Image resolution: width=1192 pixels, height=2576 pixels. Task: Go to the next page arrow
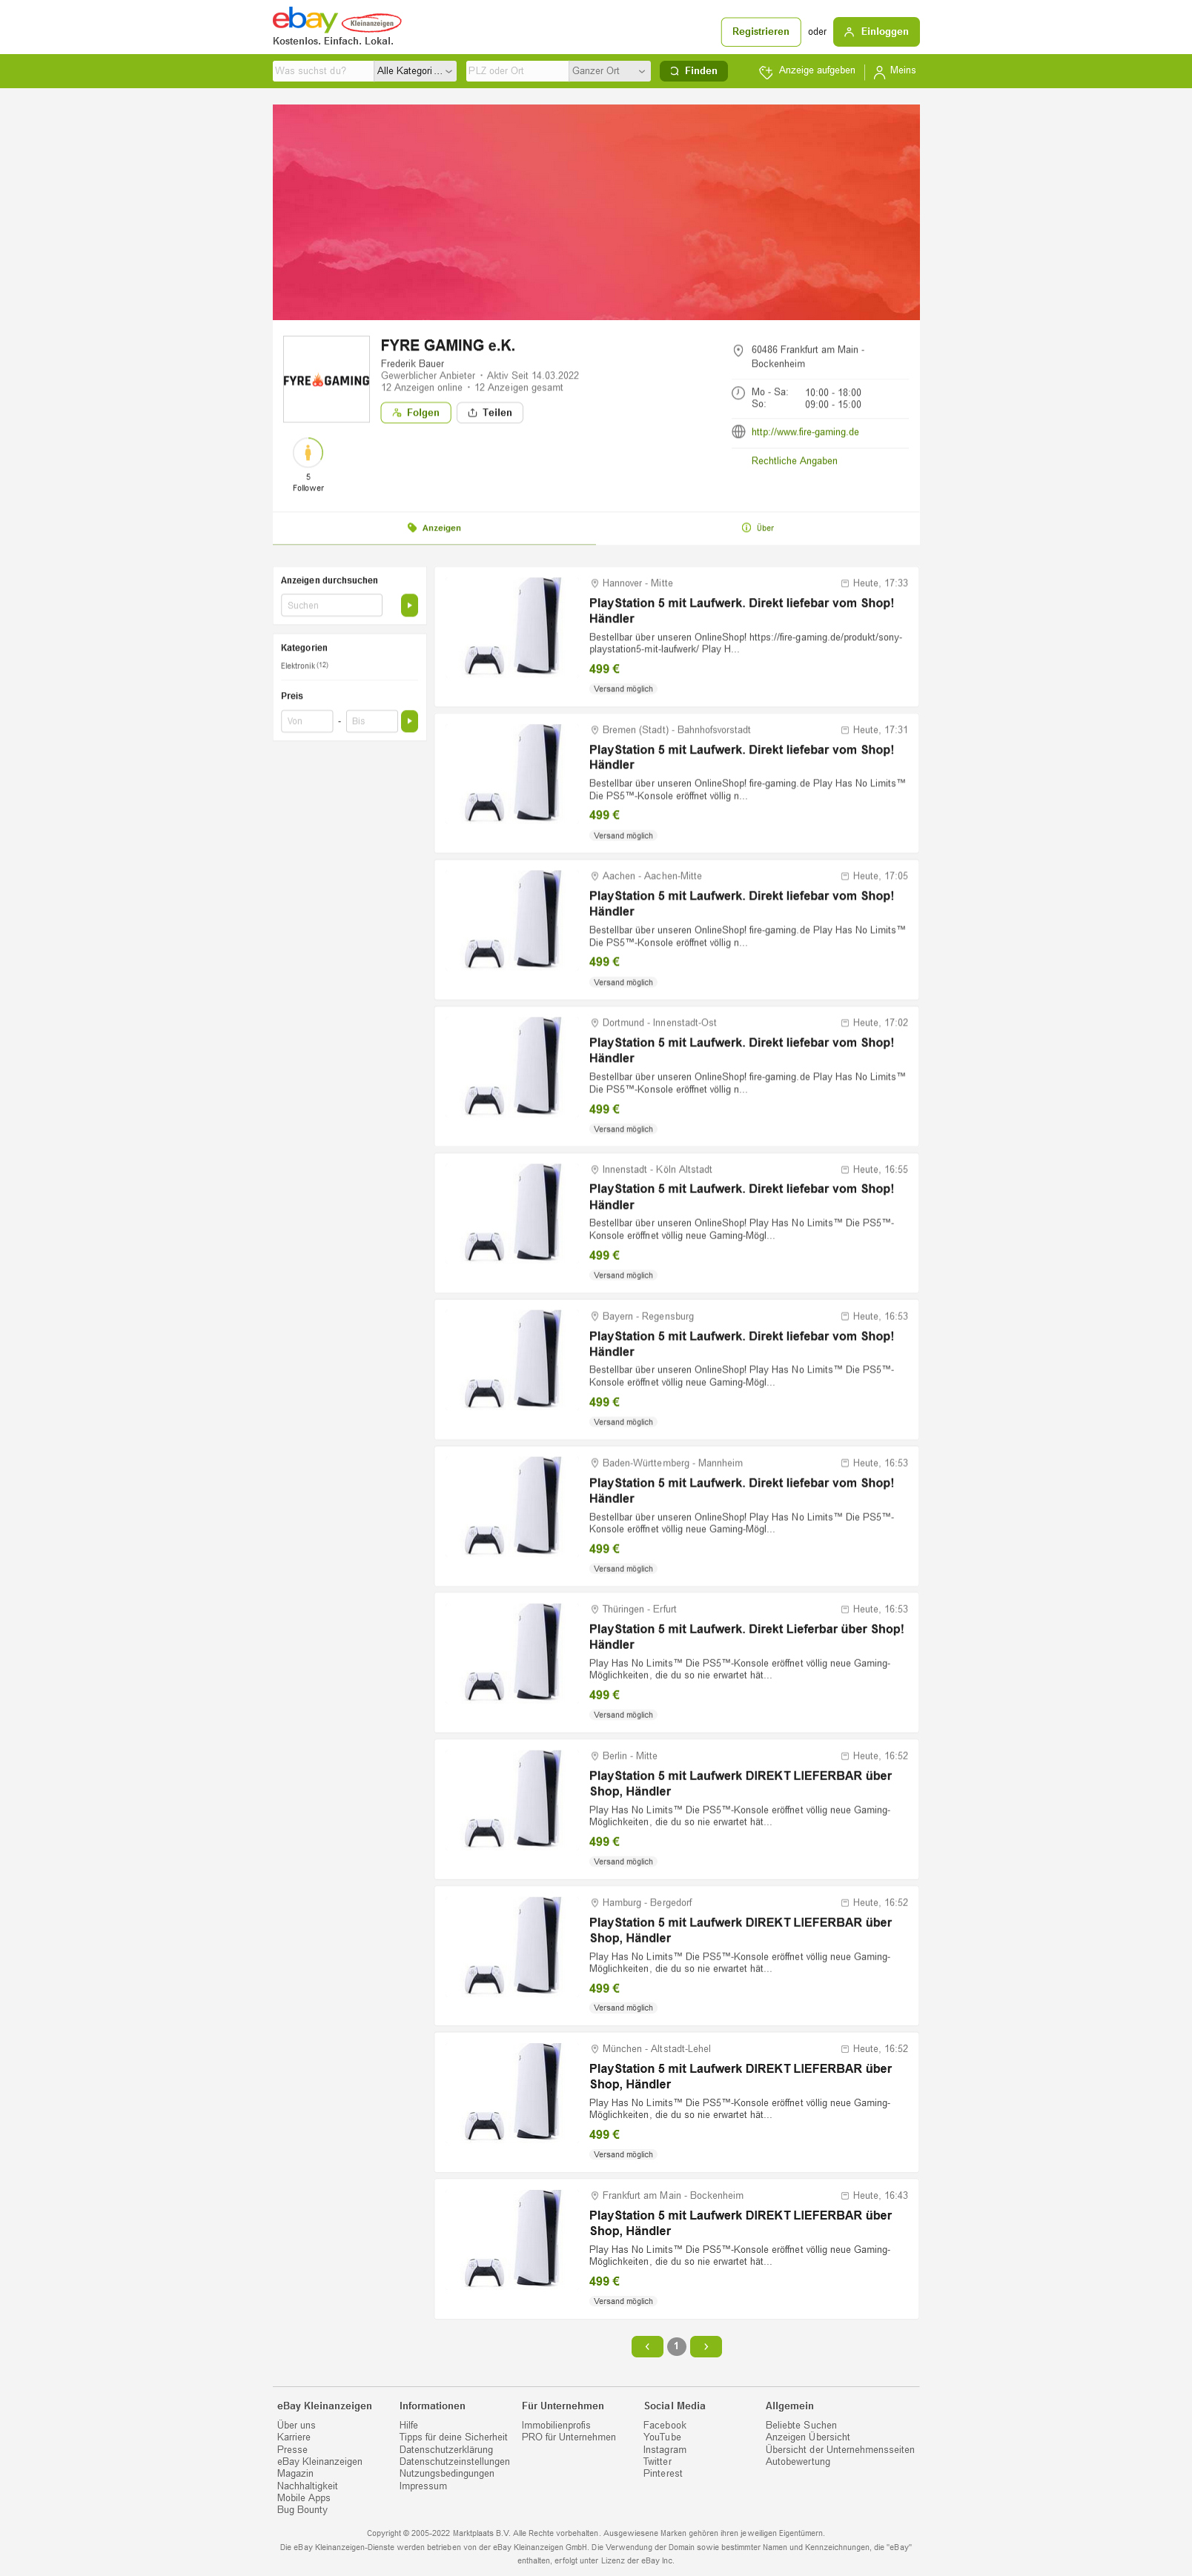(x=706, y=2346)
